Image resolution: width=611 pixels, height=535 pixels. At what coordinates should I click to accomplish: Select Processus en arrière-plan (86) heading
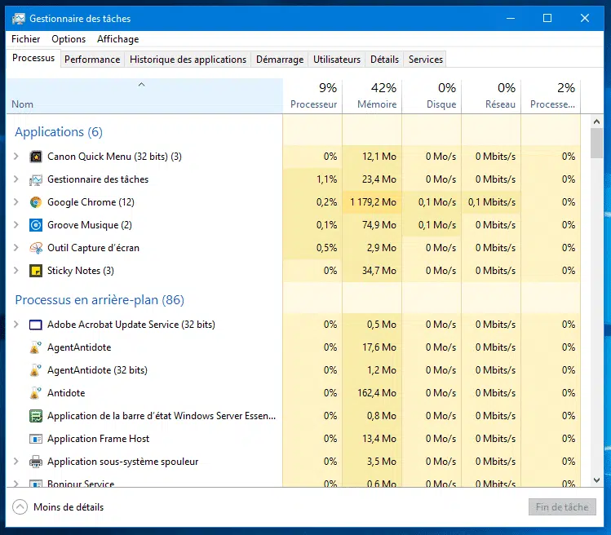[x=100, y=300]
